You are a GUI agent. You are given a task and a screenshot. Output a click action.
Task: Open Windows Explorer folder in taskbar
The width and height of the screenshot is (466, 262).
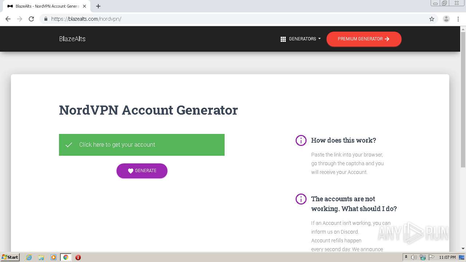[41, 257]
